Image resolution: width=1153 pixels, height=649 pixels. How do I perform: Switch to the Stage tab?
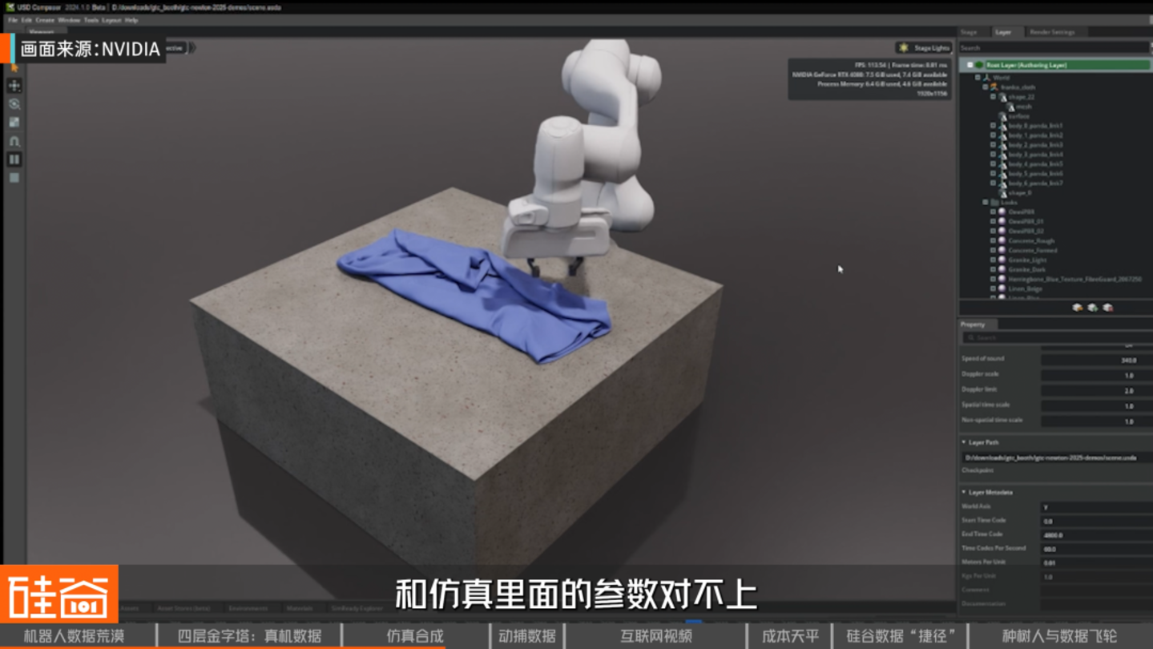(969, 32)
